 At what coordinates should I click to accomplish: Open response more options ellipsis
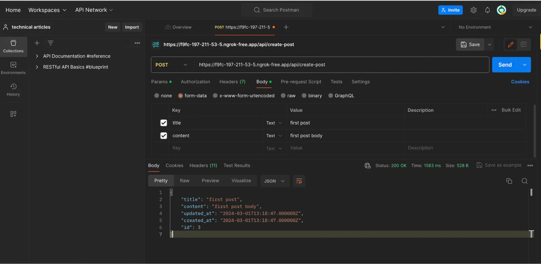click(x=530, y=166)
